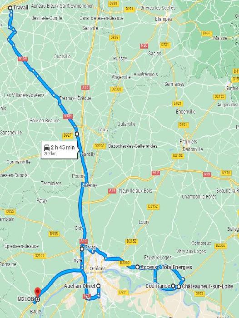
Task: Click the red M2LOG destination pin
Action: point(37,292)
